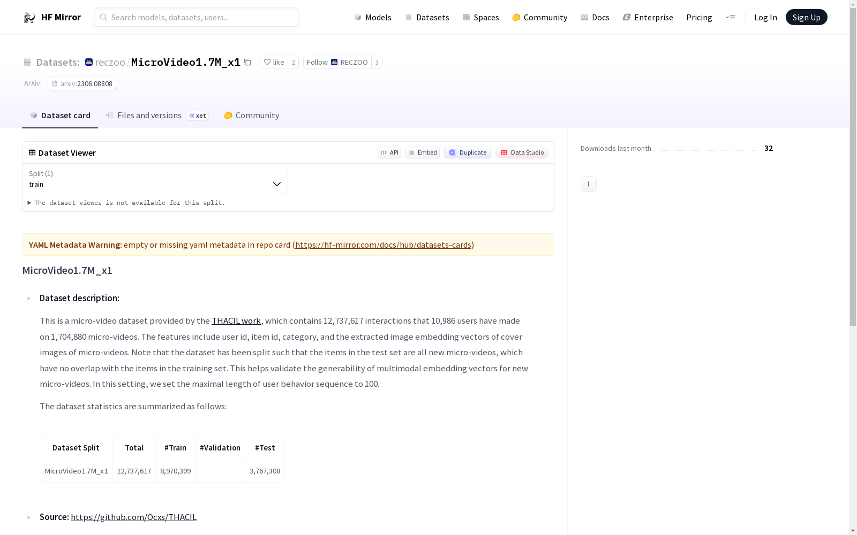Click the MicroVideo1.7M_x1 dataset title

tap(186, 62)
